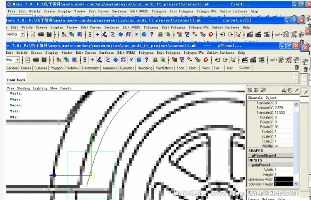Switch to Polygons shelf tab
Viewport: 311px width, 200px height.
(x=57, y=68)
